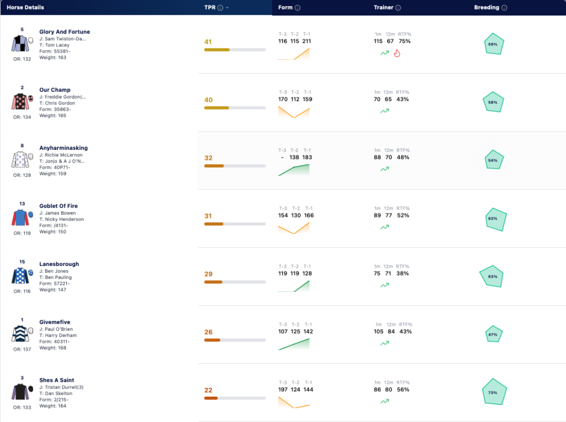Click the Form column info icon
Screen dimensions: 566x422
pyautogui.click(x=297, y=8)
